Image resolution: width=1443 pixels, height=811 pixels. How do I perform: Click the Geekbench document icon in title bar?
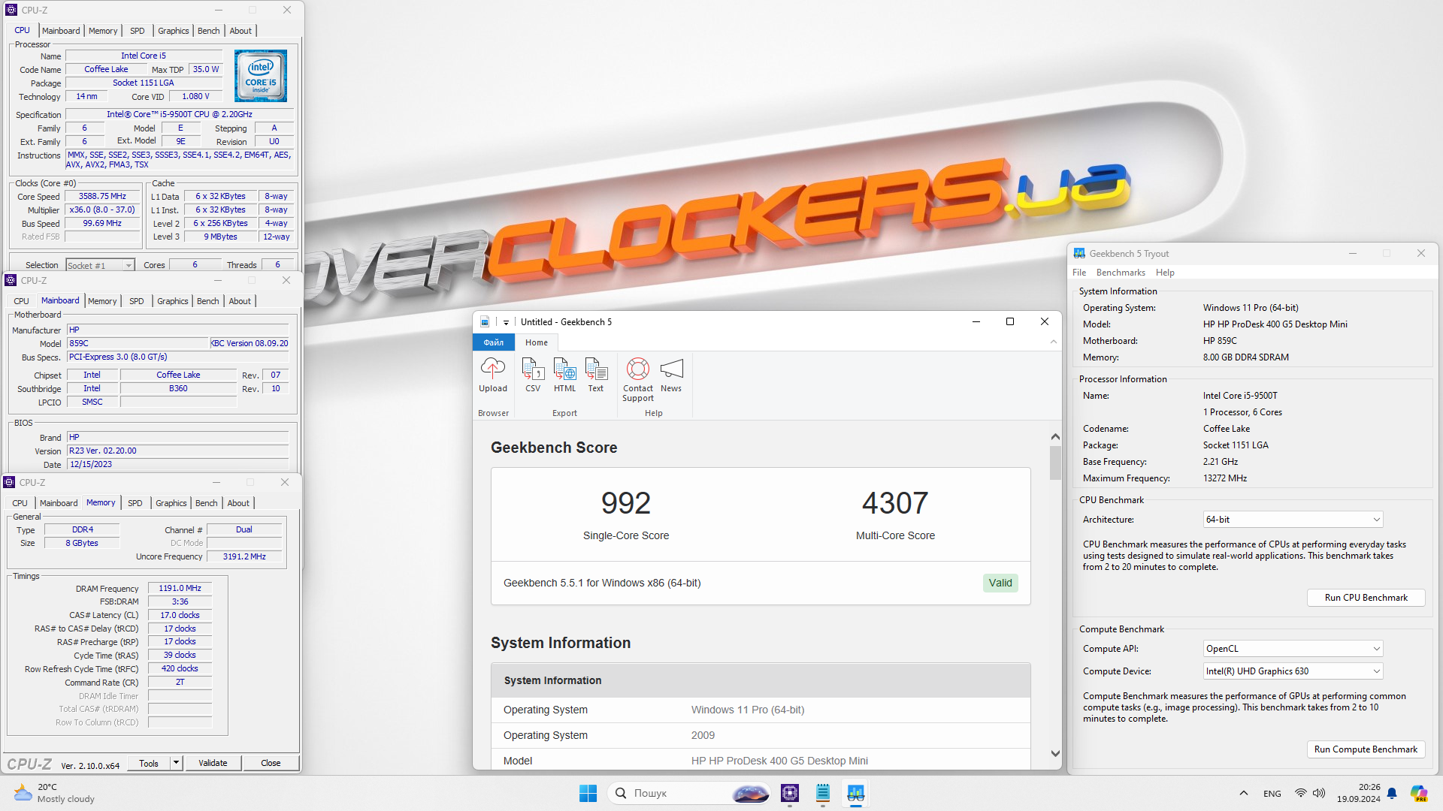pyautogui.click(x=485, y=322)
